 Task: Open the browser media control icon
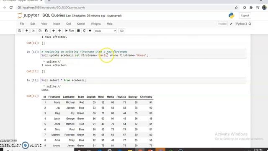coord(258,8)
